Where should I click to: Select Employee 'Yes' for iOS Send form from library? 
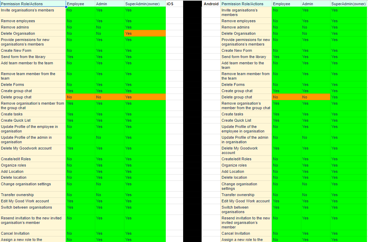click(80, 57)
